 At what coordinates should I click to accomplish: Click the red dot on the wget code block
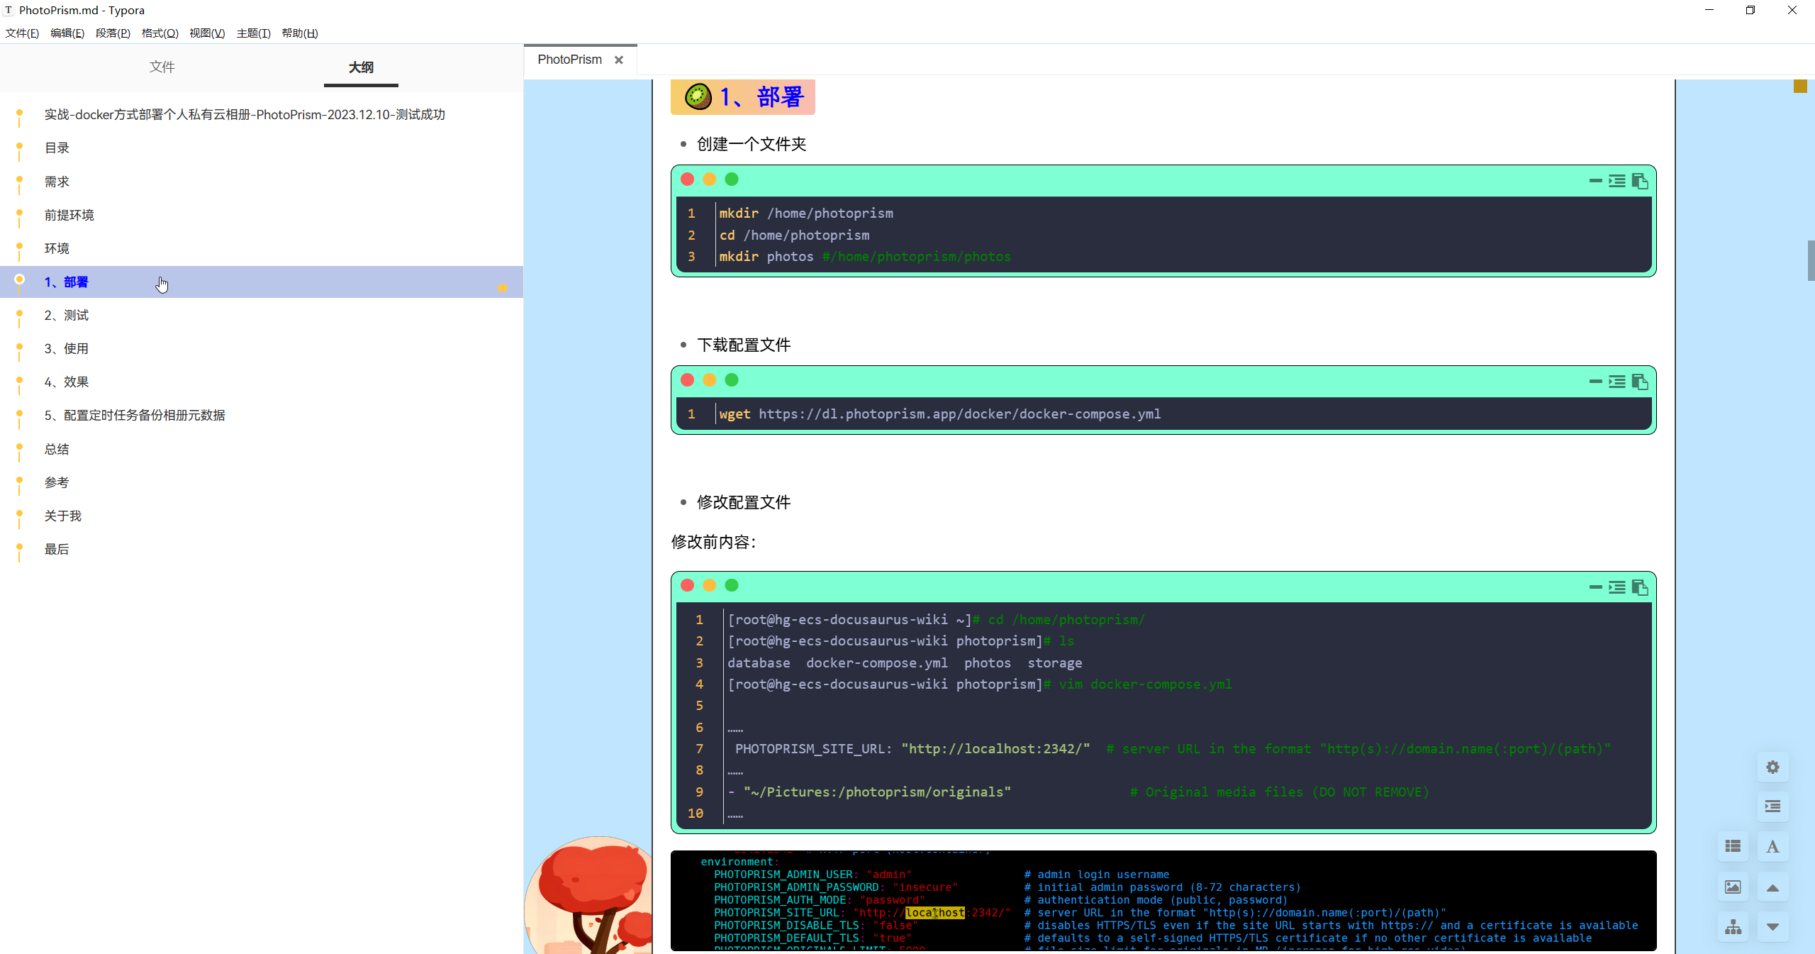(687, 380)
